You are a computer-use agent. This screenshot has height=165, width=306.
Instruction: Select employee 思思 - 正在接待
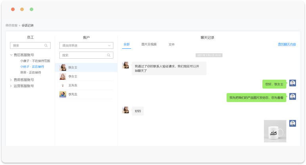(30, 73)
